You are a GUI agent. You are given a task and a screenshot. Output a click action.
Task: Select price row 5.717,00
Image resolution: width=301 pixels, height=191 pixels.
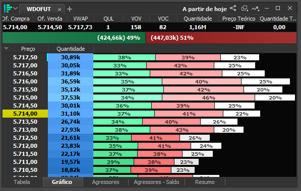click(x=25, y=65)
